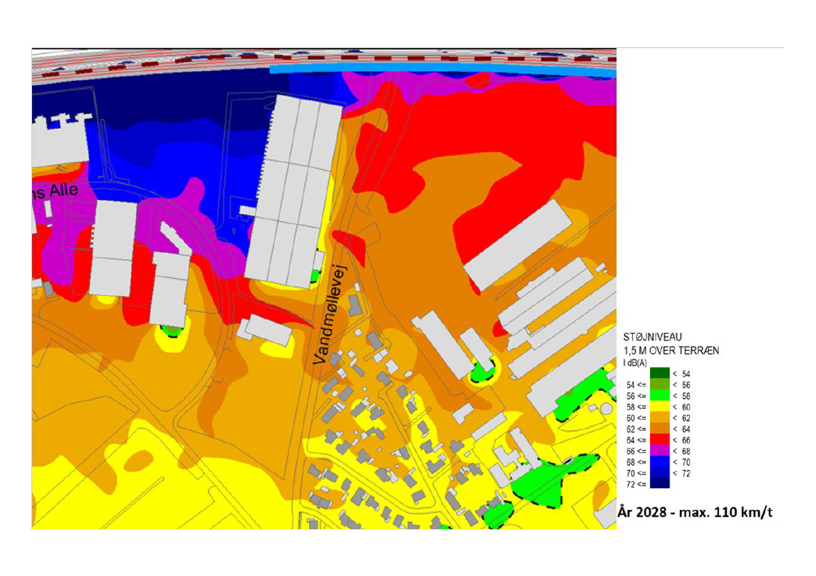Click the '< 70' legend label

pyautogui.click(x=681, y=462)
